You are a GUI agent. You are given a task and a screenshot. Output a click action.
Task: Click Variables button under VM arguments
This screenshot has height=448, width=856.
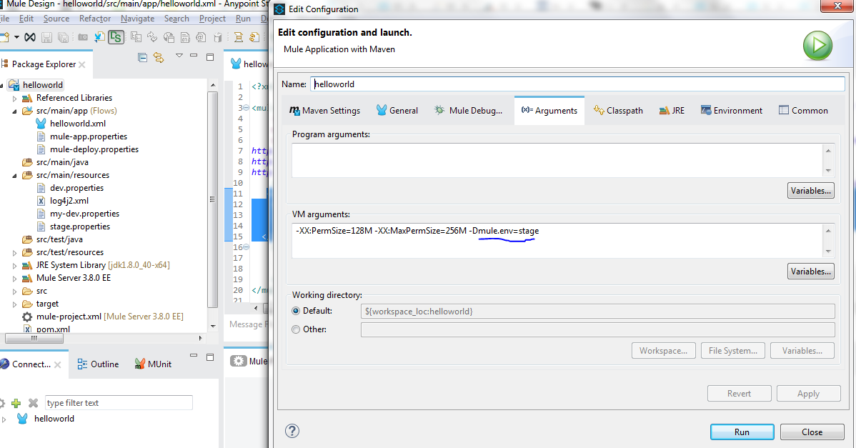tap(810, 272)
